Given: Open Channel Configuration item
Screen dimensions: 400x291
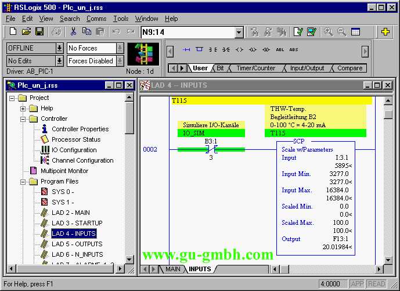Looking at the screenshot, I should [x=82, y=160].
